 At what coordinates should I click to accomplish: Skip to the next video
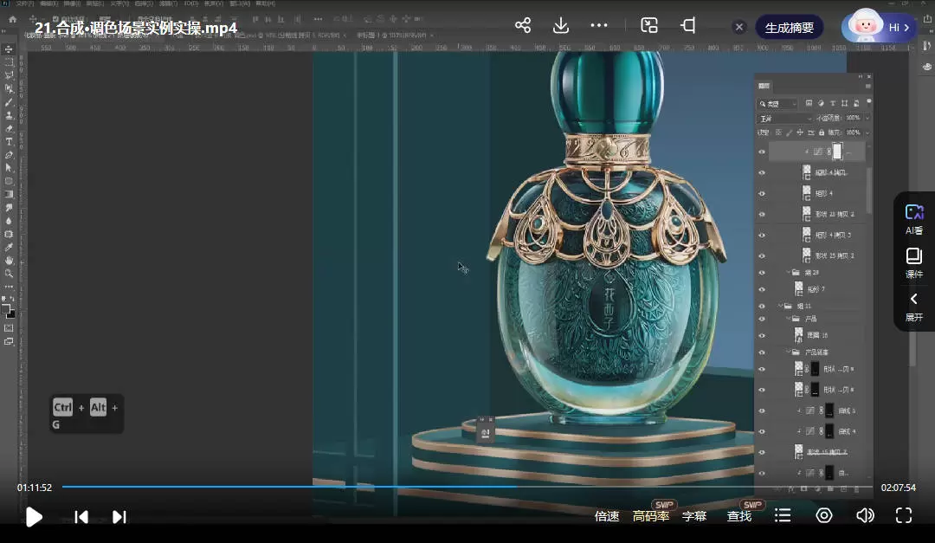click(x=119, y=517)
